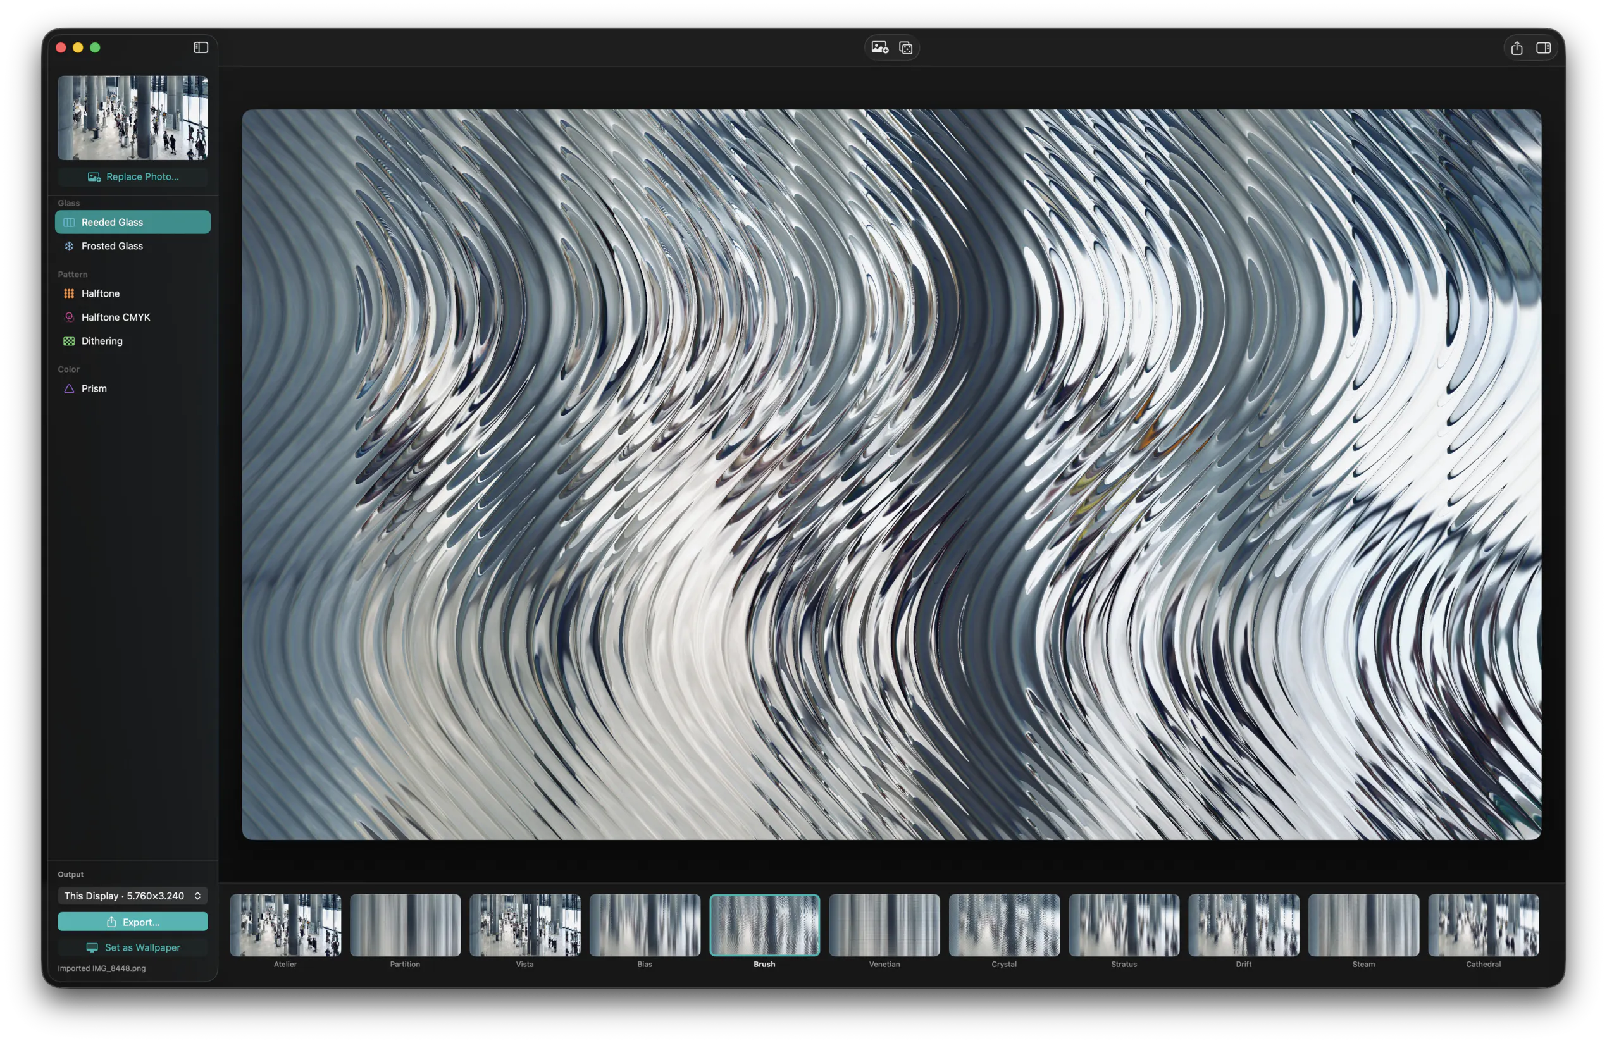Viewport: 1607px width, 1043px height.
Task: Click the Halftone CMYK icon
Action: pos(69,317)
